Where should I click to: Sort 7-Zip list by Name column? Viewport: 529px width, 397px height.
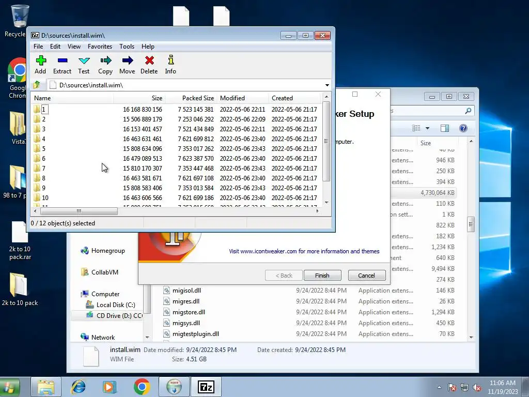[x=72, y=98]
